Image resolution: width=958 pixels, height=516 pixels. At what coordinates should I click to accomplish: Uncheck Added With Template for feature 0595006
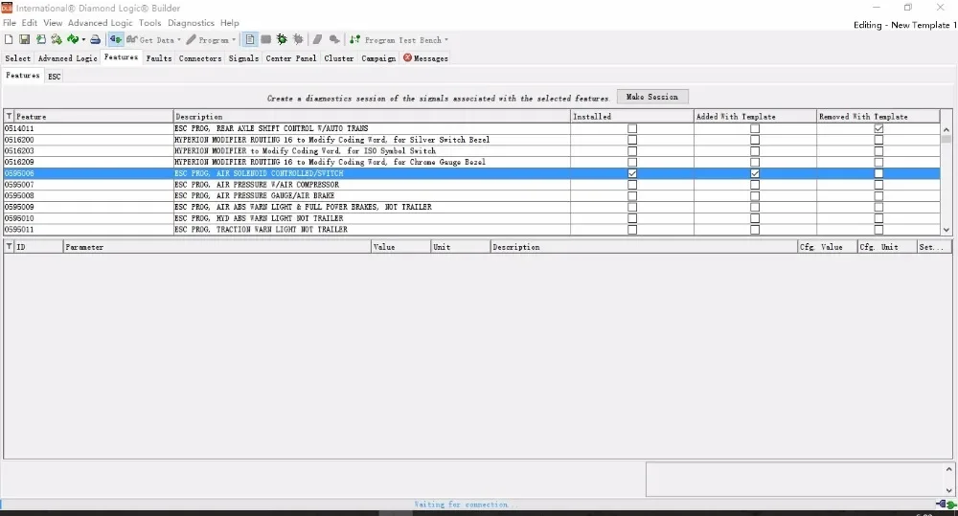click(x=755, y=173)
